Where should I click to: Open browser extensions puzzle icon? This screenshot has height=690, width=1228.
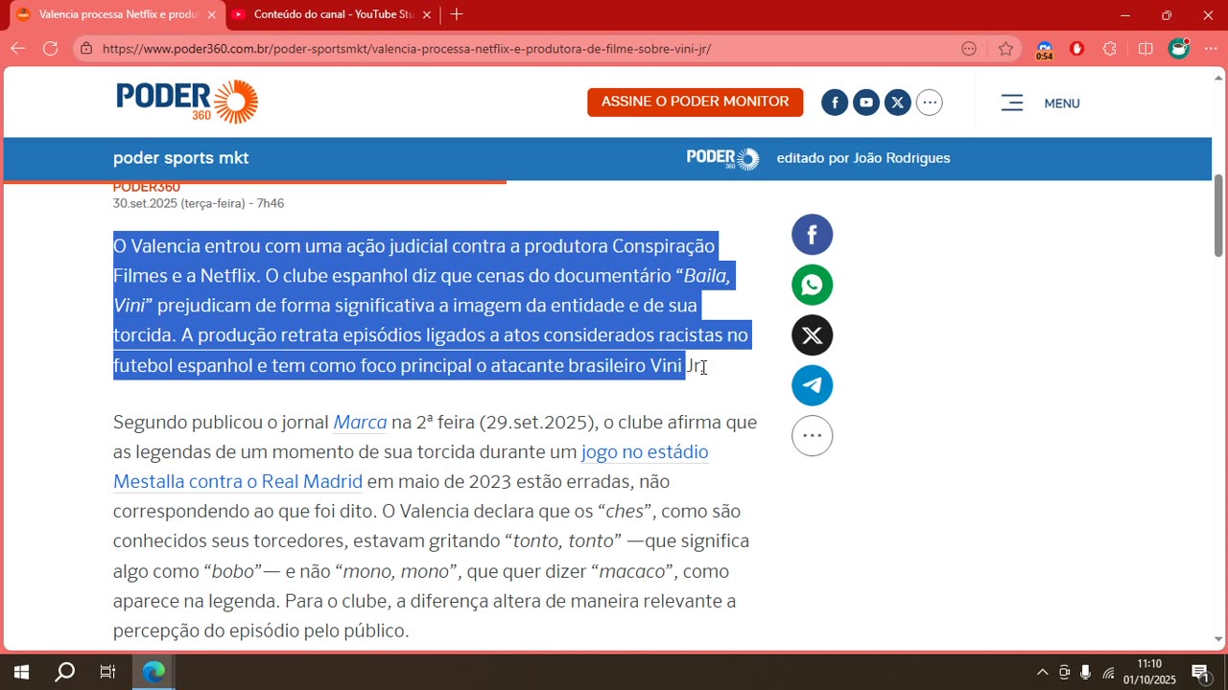[x=1110, y=49]
